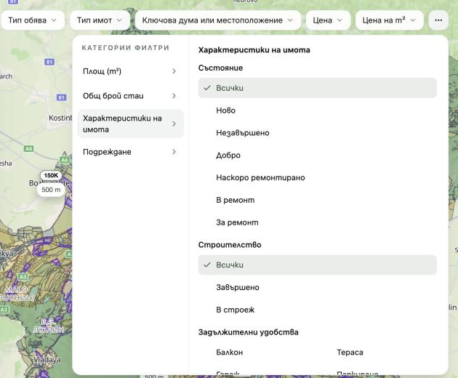Select Характеристики на имота category
This screenshot has width=458, height=378.
coord(130,124)
